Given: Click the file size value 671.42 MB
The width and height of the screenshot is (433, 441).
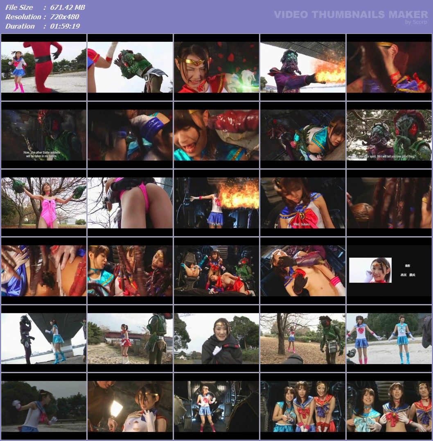Looking at the screenshot, I should click(68, 7).
